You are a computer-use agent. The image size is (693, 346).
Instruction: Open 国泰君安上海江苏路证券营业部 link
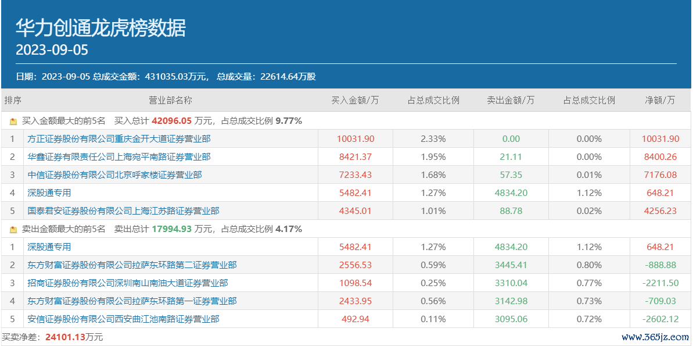pos(123,211)
